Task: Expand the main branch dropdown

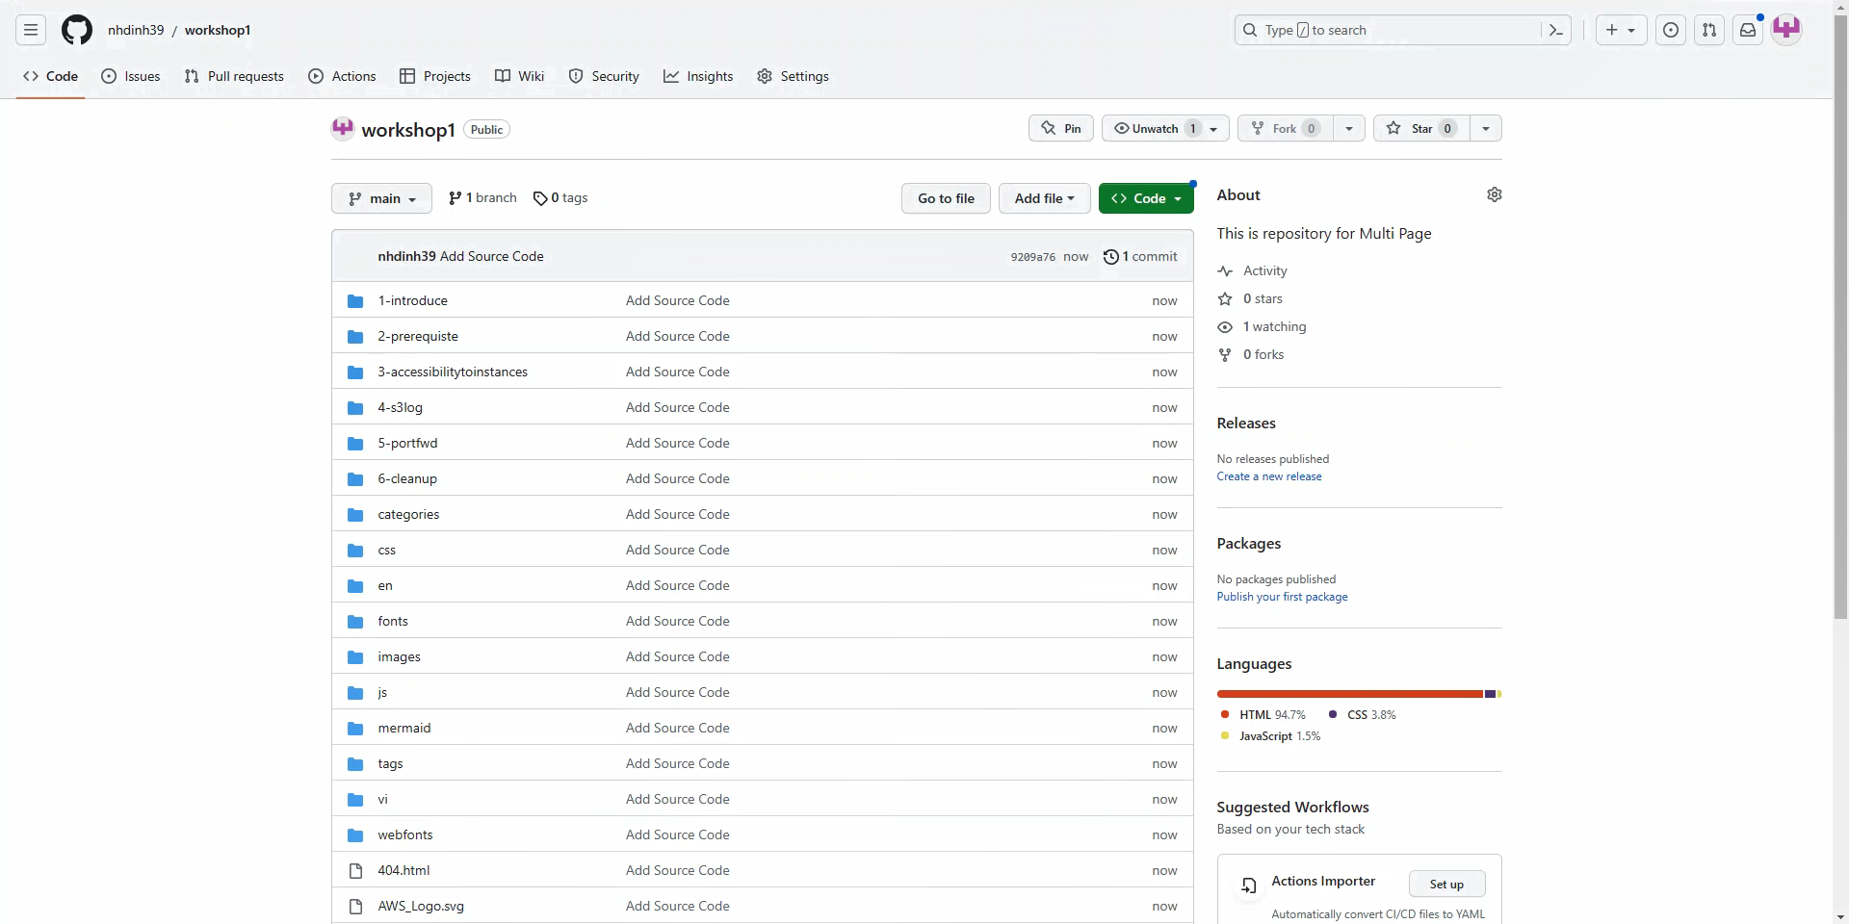Action: pos(381,198)
